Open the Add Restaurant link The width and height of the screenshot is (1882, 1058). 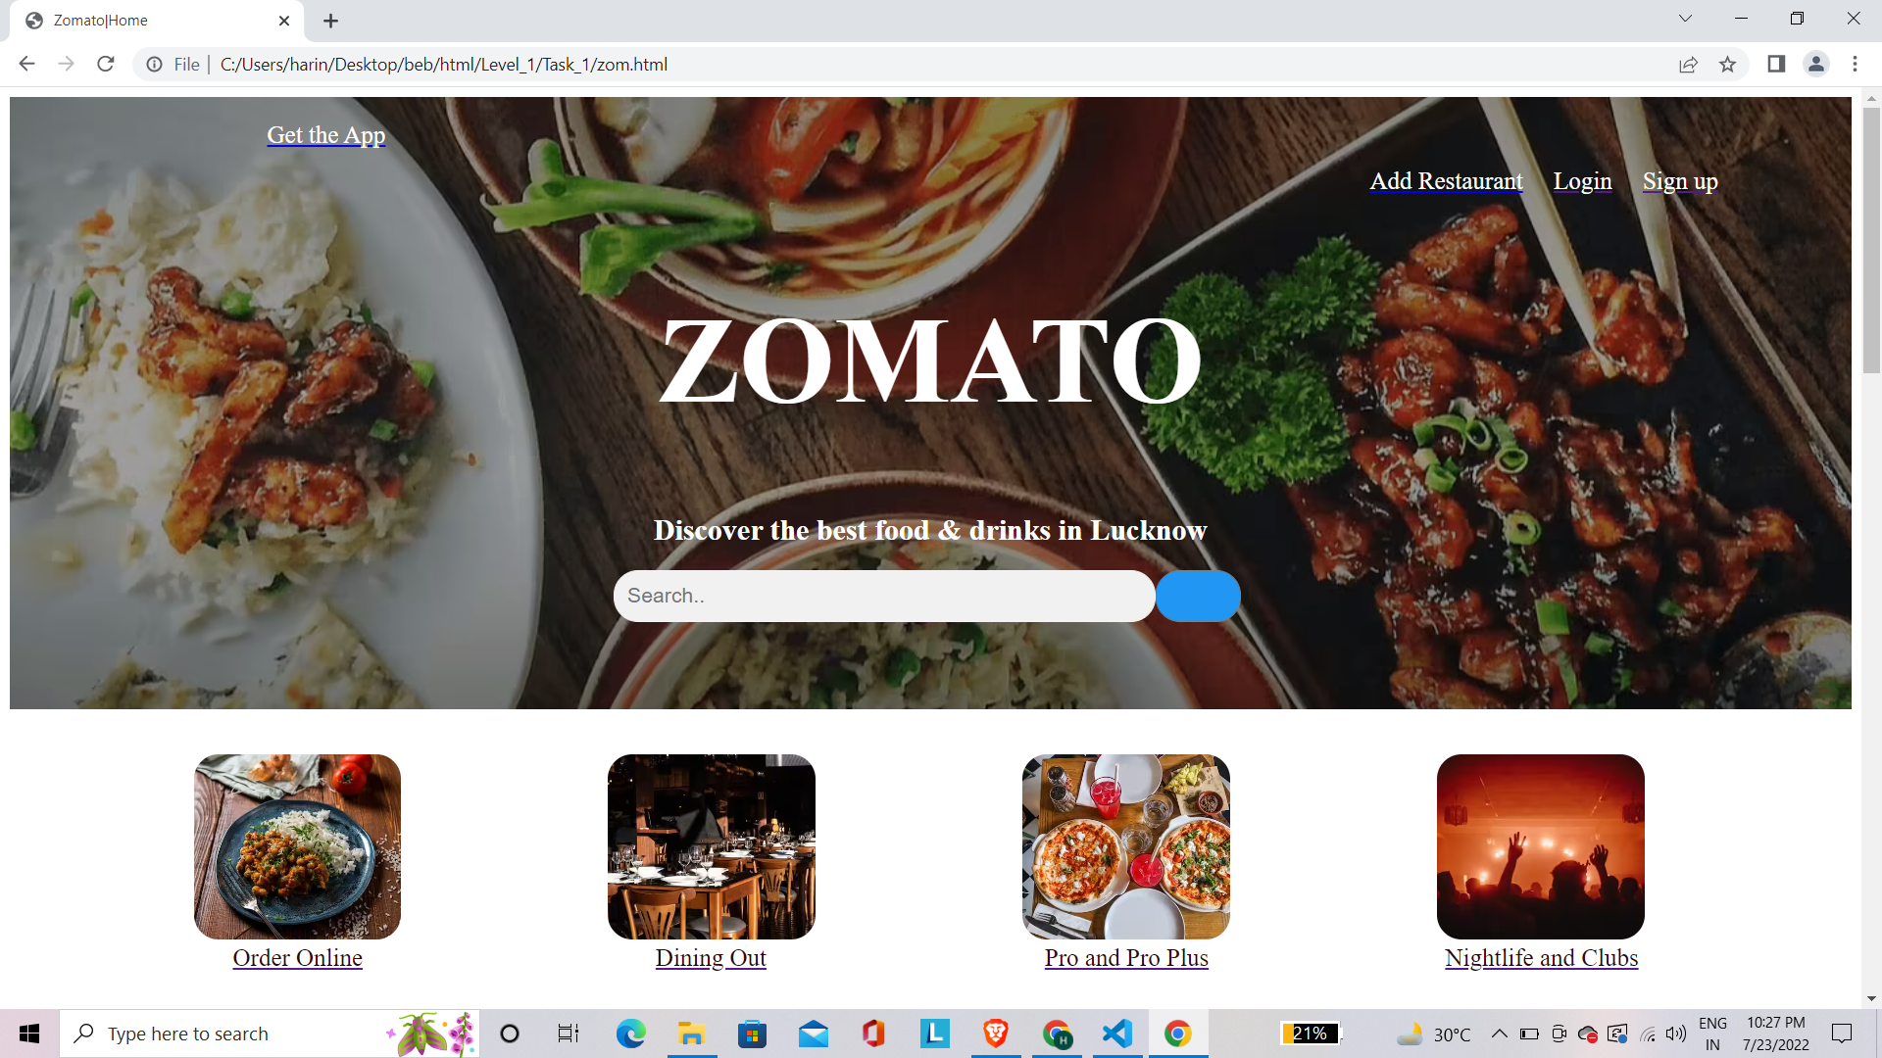pyautogui.click(x=1446, y=181)
